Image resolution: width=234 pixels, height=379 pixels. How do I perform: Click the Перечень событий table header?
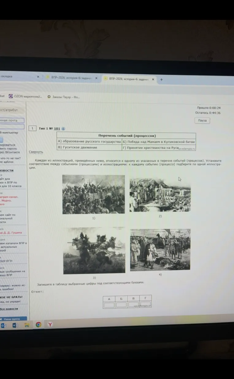(x=127, y=136)
